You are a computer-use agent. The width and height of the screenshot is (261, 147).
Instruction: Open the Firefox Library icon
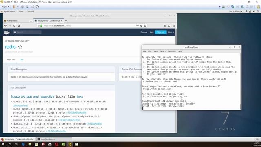coord(164,25)
